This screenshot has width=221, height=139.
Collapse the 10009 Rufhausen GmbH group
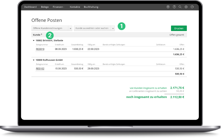(x=33, y=60)
